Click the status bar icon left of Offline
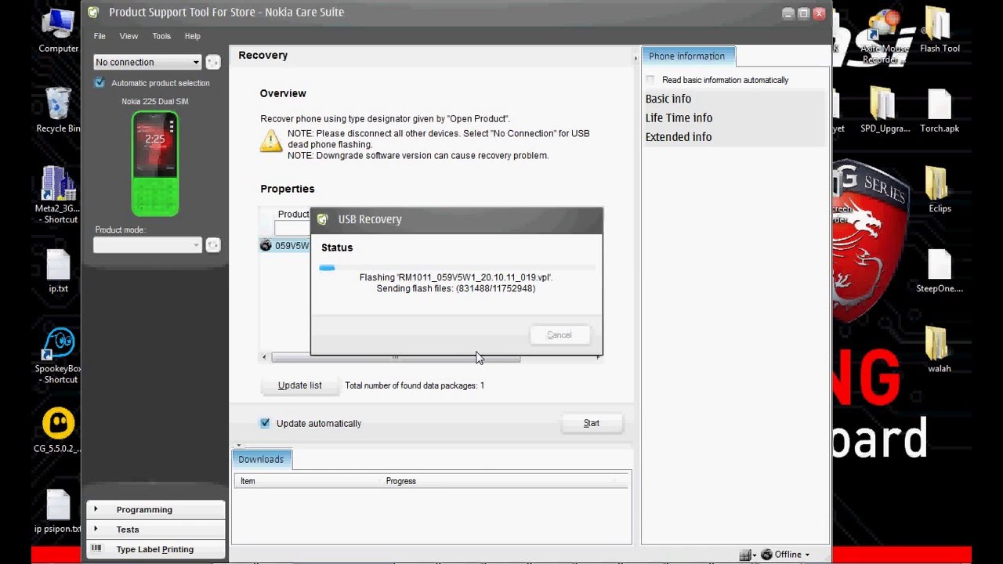This screenshot has height=564, width=1003. point(747,555)
